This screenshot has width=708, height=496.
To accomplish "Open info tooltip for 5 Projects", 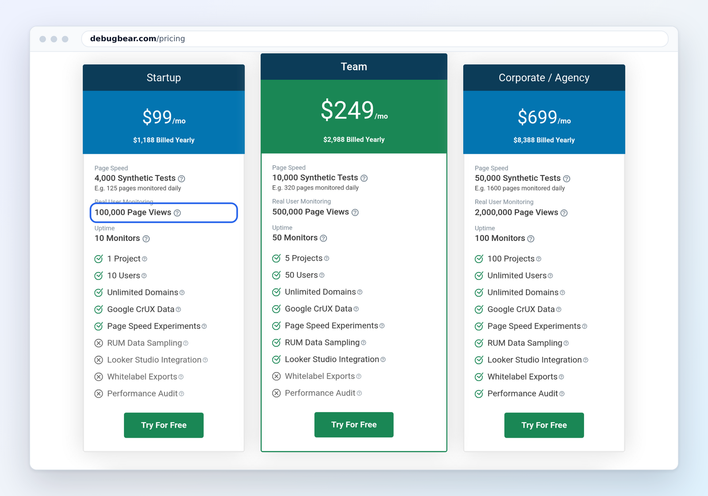I will tap(327, 259).
